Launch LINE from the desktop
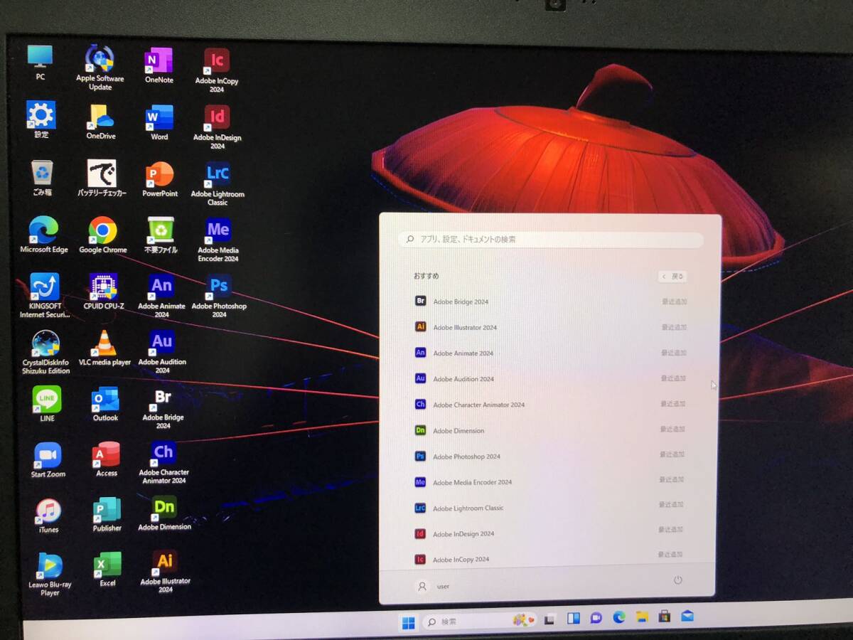This screenshot has height=640, width=853. [47, 404]
